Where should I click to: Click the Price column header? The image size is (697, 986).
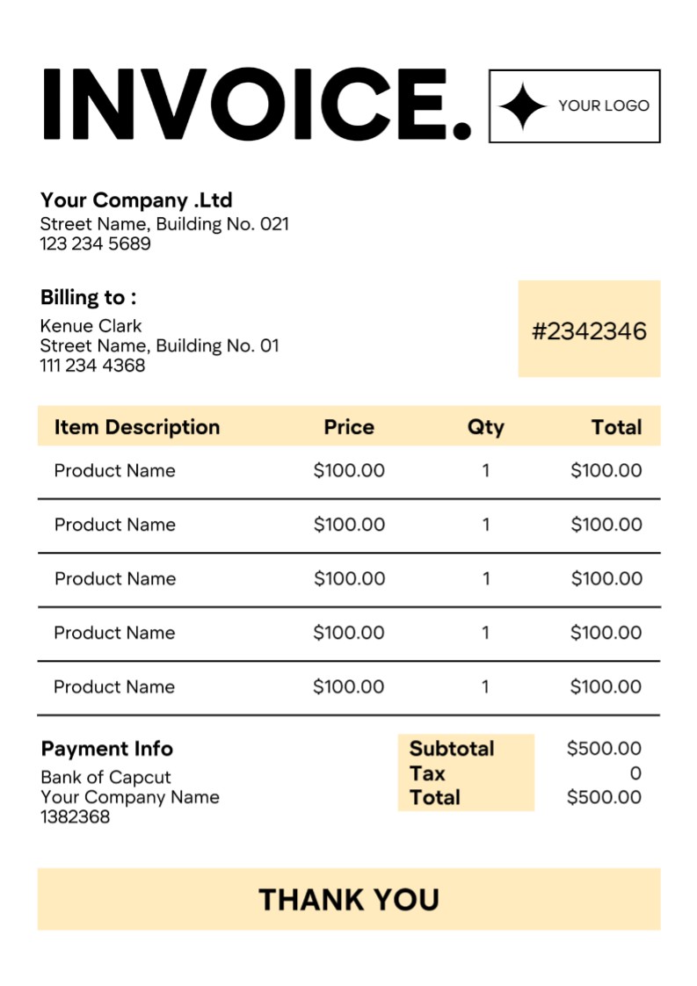point(349,427)
